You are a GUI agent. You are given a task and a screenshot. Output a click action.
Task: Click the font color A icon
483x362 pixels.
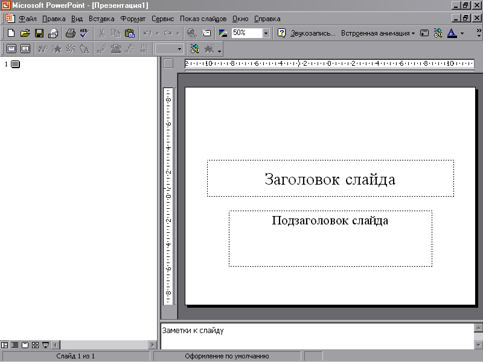coord(452,33)
